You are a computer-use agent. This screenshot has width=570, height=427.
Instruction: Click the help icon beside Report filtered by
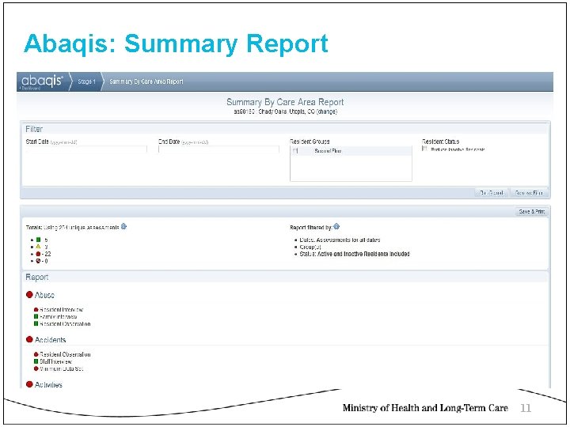point(336,227)
